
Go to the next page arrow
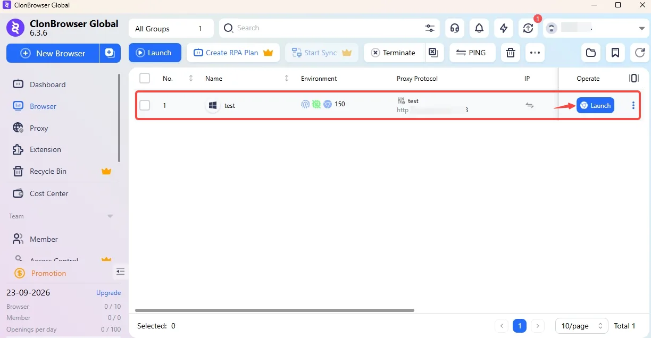[x=538, y=326]
